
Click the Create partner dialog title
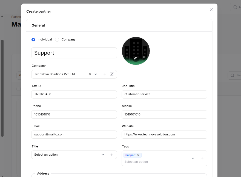pyautogui.click(x=39, y=11)
